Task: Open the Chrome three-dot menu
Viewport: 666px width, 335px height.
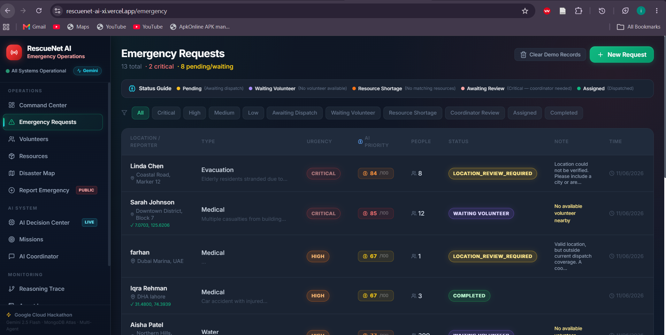Action: pos(657,11)
